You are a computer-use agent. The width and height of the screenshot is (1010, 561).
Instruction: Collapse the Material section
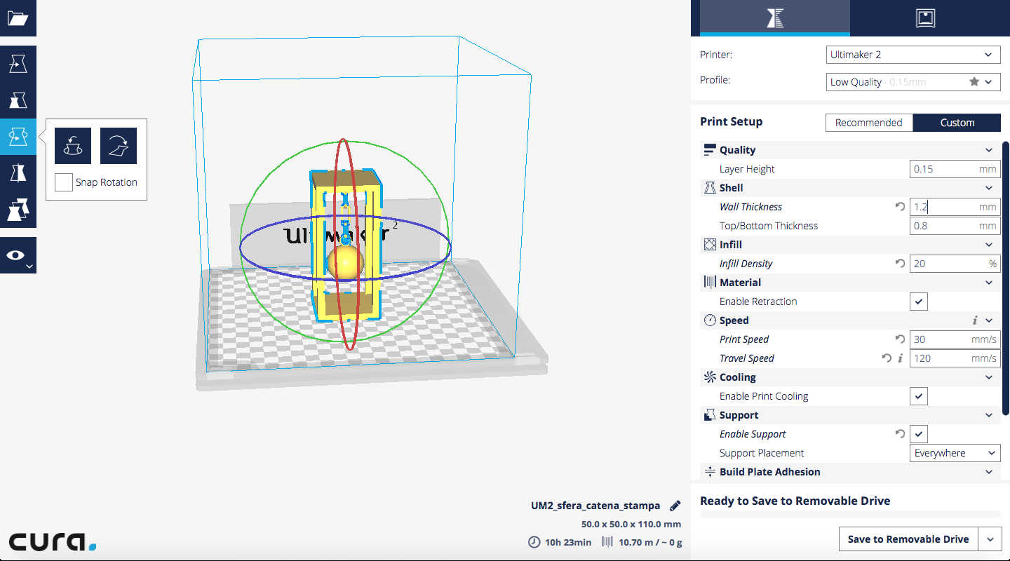point(989,283)
